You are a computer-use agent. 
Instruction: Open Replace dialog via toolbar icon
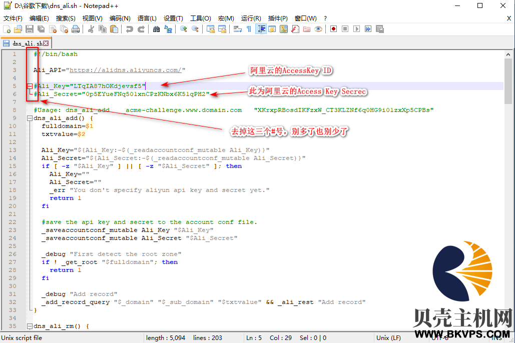[168, 29]
